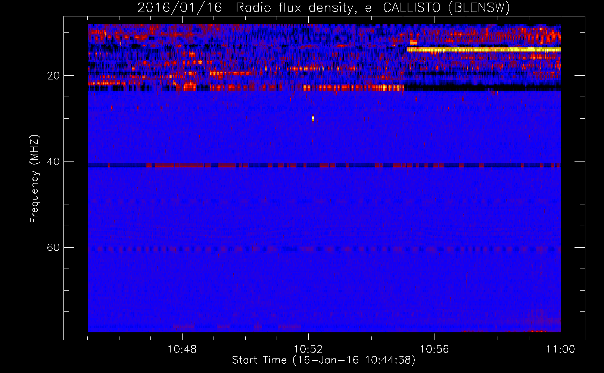Click the plot title "2016/01/16 Radio flux density, e-CALLISTO (BLENSW)"
Image resolution: width=604 pixels, height=373 pixels.
click(324, 7)
